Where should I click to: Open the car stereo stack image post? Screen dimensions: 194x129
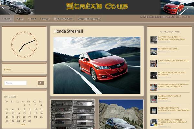(x=73, y=114)
